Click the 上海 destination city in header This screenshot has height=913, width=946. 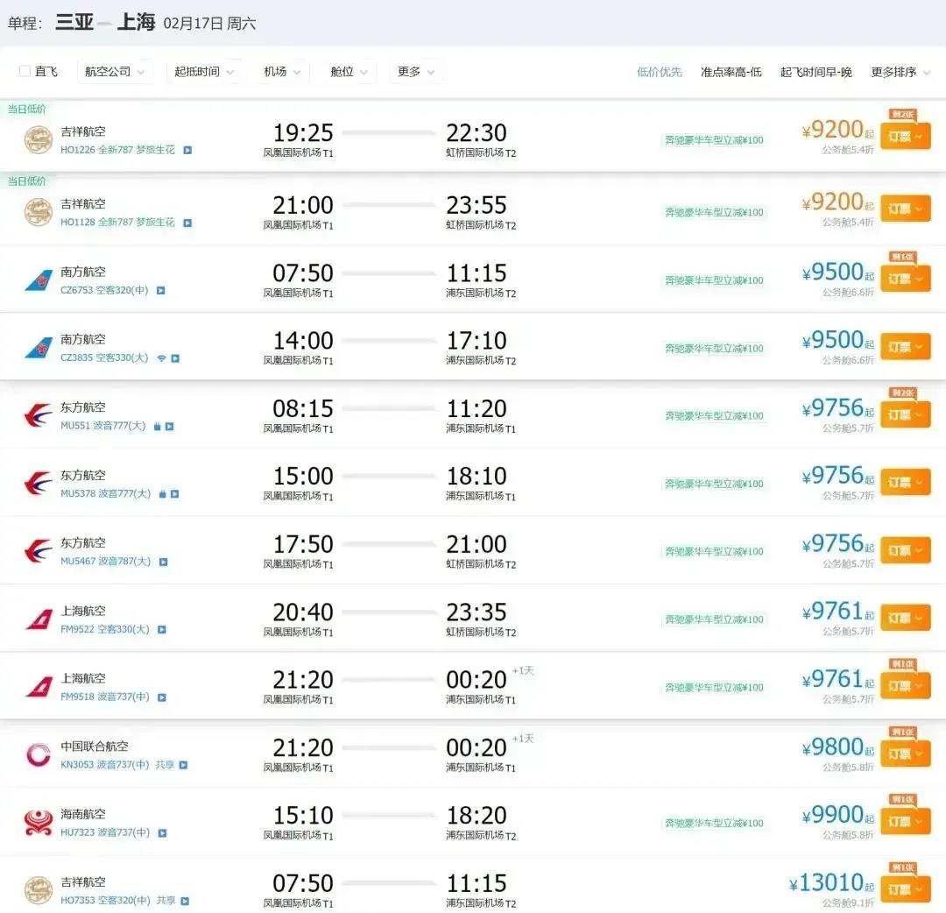[137, 22]
